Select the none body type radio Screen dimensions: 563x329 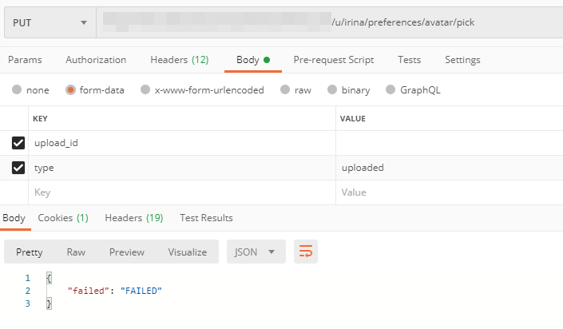(x=17, y=89)
